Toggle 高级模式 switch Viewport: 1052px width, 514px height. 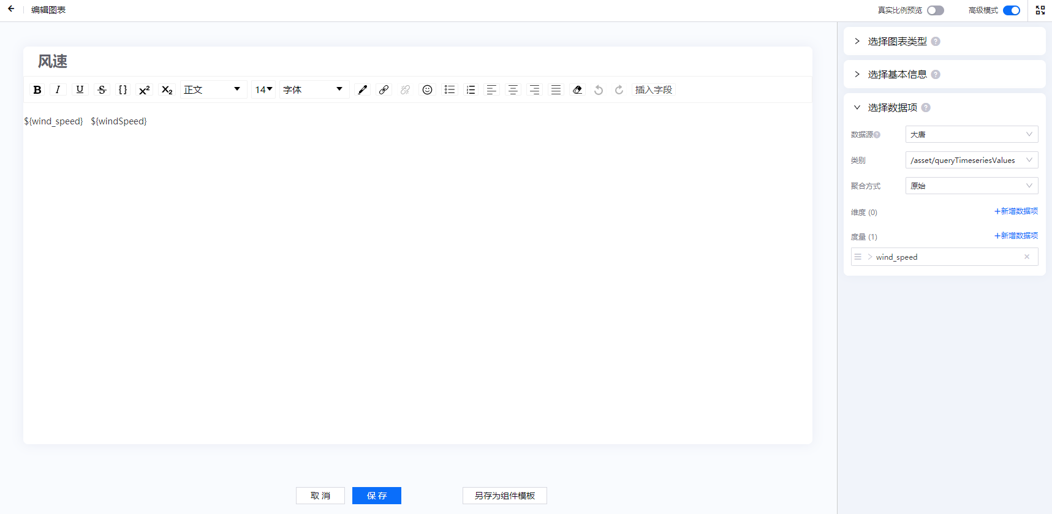point(1012,10)
